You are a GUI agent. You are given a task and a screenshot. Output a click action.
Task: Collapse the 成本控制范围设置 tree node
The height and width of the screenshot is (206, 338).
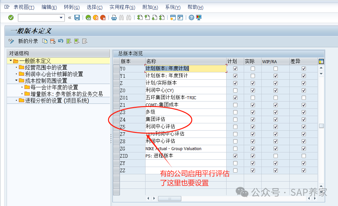17,80
